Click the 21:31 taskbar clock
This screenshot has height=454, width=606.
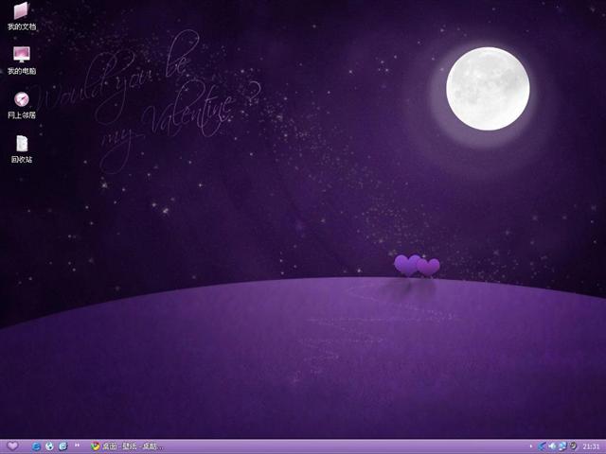[x=590, y=446]
